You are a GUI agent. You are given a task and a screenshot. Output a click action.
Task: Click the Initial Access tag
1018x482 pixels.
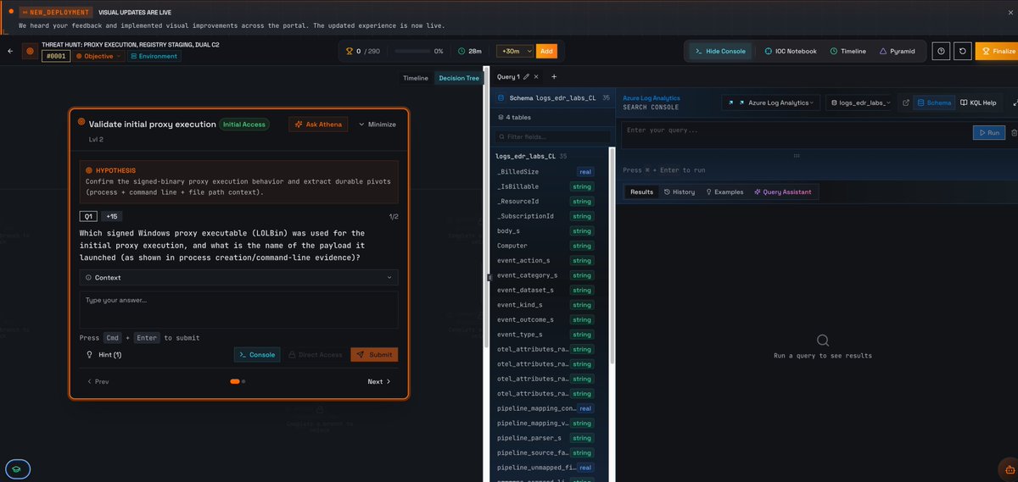(x=244, y=124)
